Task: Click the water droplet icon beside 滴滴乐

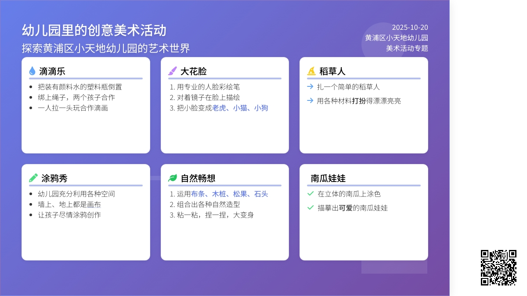Action: [x=32, y=71]
